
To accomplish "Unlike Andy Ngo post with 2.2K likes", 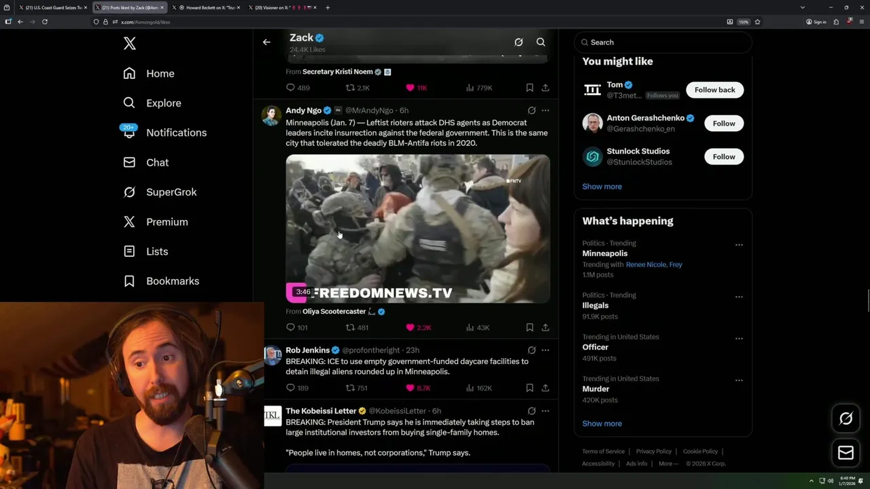I will tap(418, 327).
